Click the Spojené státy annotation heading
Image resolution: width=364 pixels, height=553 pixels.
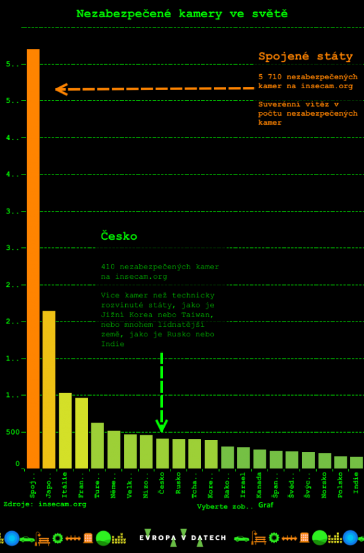pos(305,56)
